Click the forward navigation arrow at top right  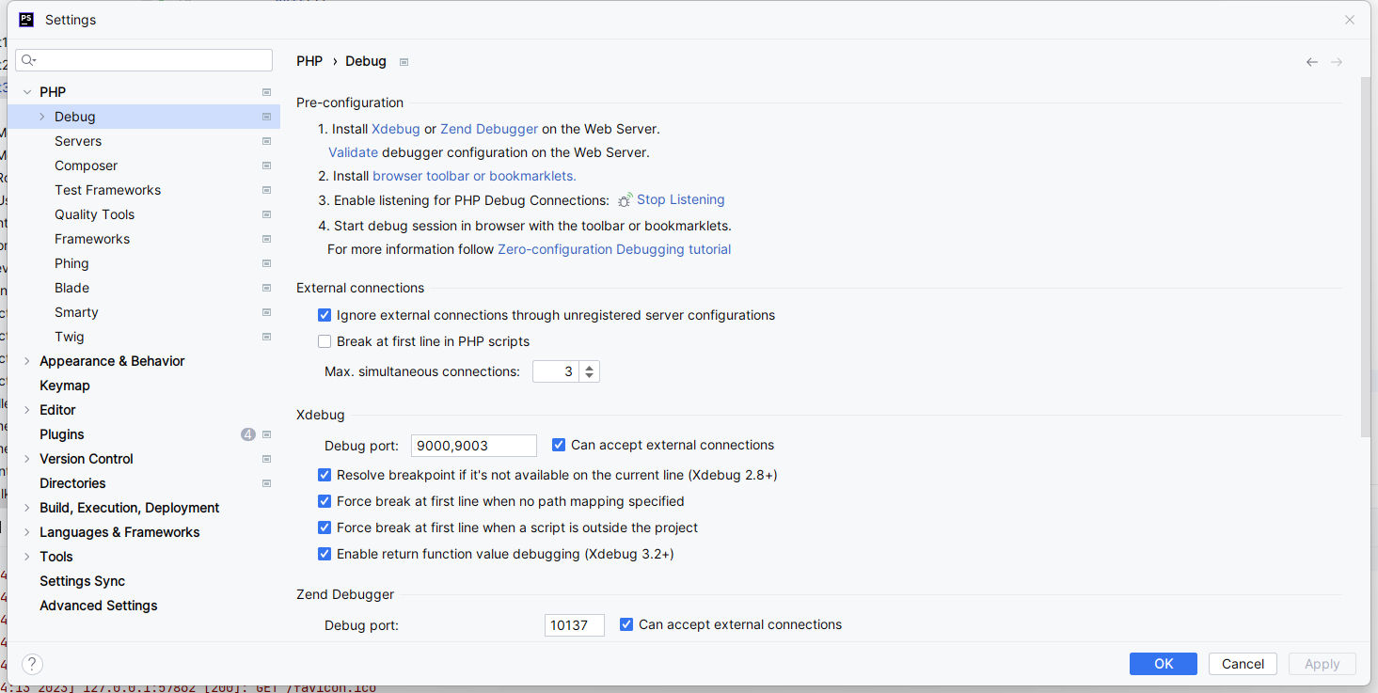pos(1337,61)
